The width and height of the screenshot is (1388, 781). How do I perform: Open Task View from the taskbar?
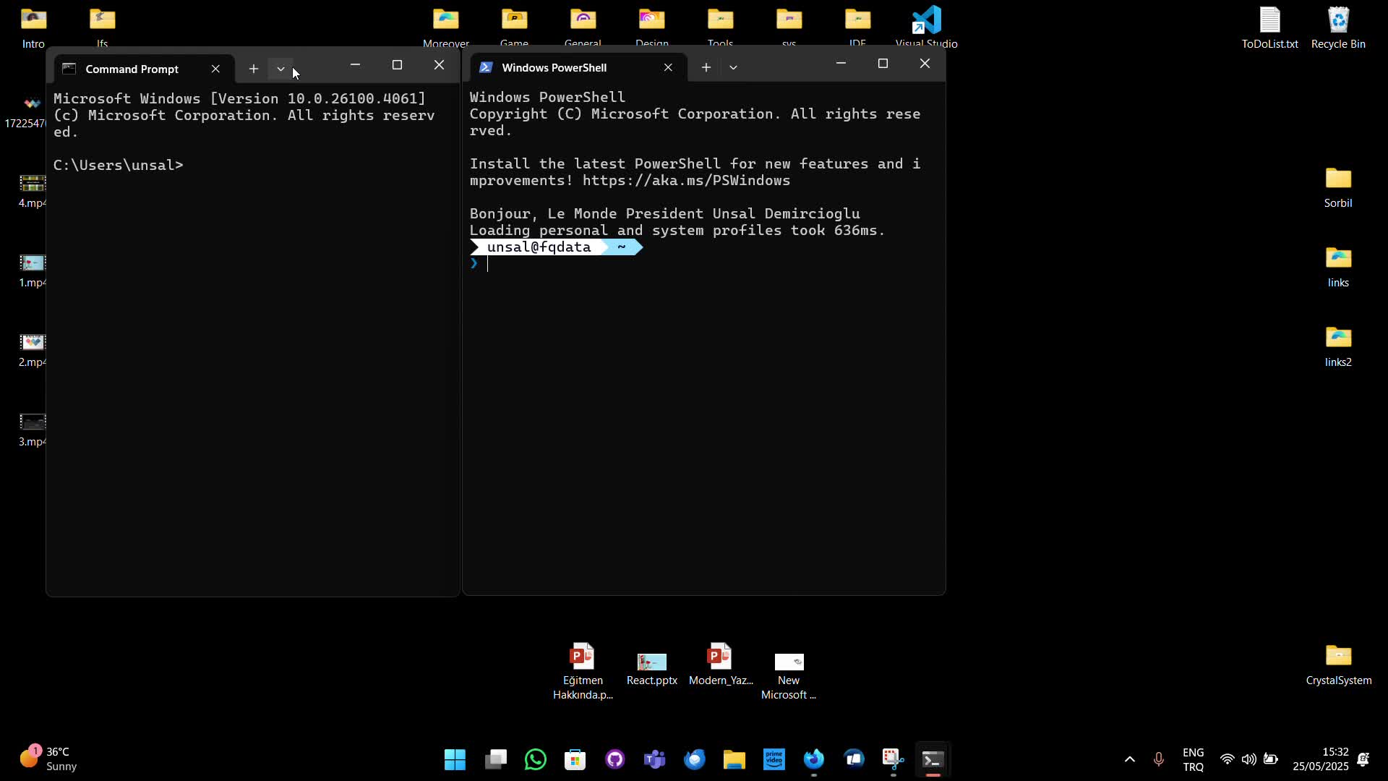tap(495, 759)
